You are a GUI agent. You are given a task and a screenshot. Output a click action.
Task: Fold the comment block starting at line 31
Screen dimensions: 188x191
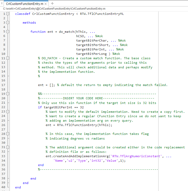(x=8, y=147)
